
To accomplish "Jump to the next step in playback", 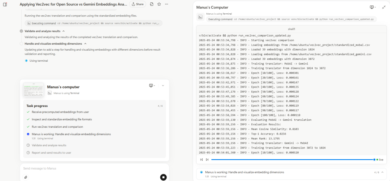I will pos(207,160).
